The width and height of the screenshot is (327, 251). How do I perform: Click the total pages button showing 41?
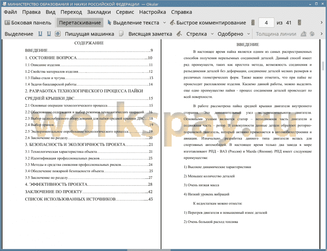tap(288, 23)
